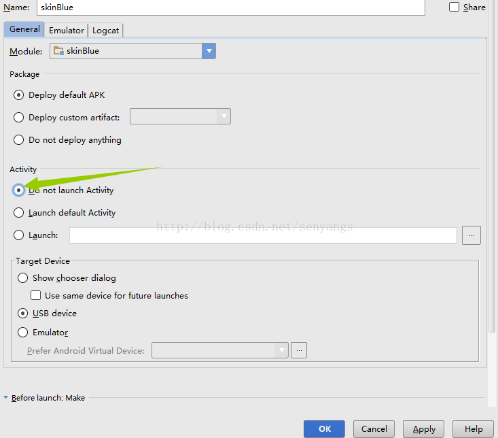Select Do not deploy anything
Screen dimensions: 498x438
coord(19,140)
